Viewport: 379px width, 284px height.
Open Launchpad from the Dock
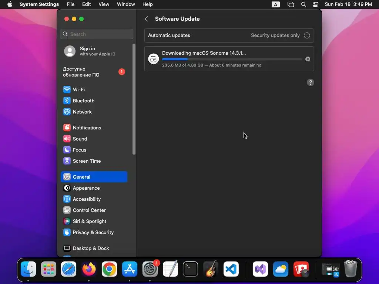pos(48,269)
